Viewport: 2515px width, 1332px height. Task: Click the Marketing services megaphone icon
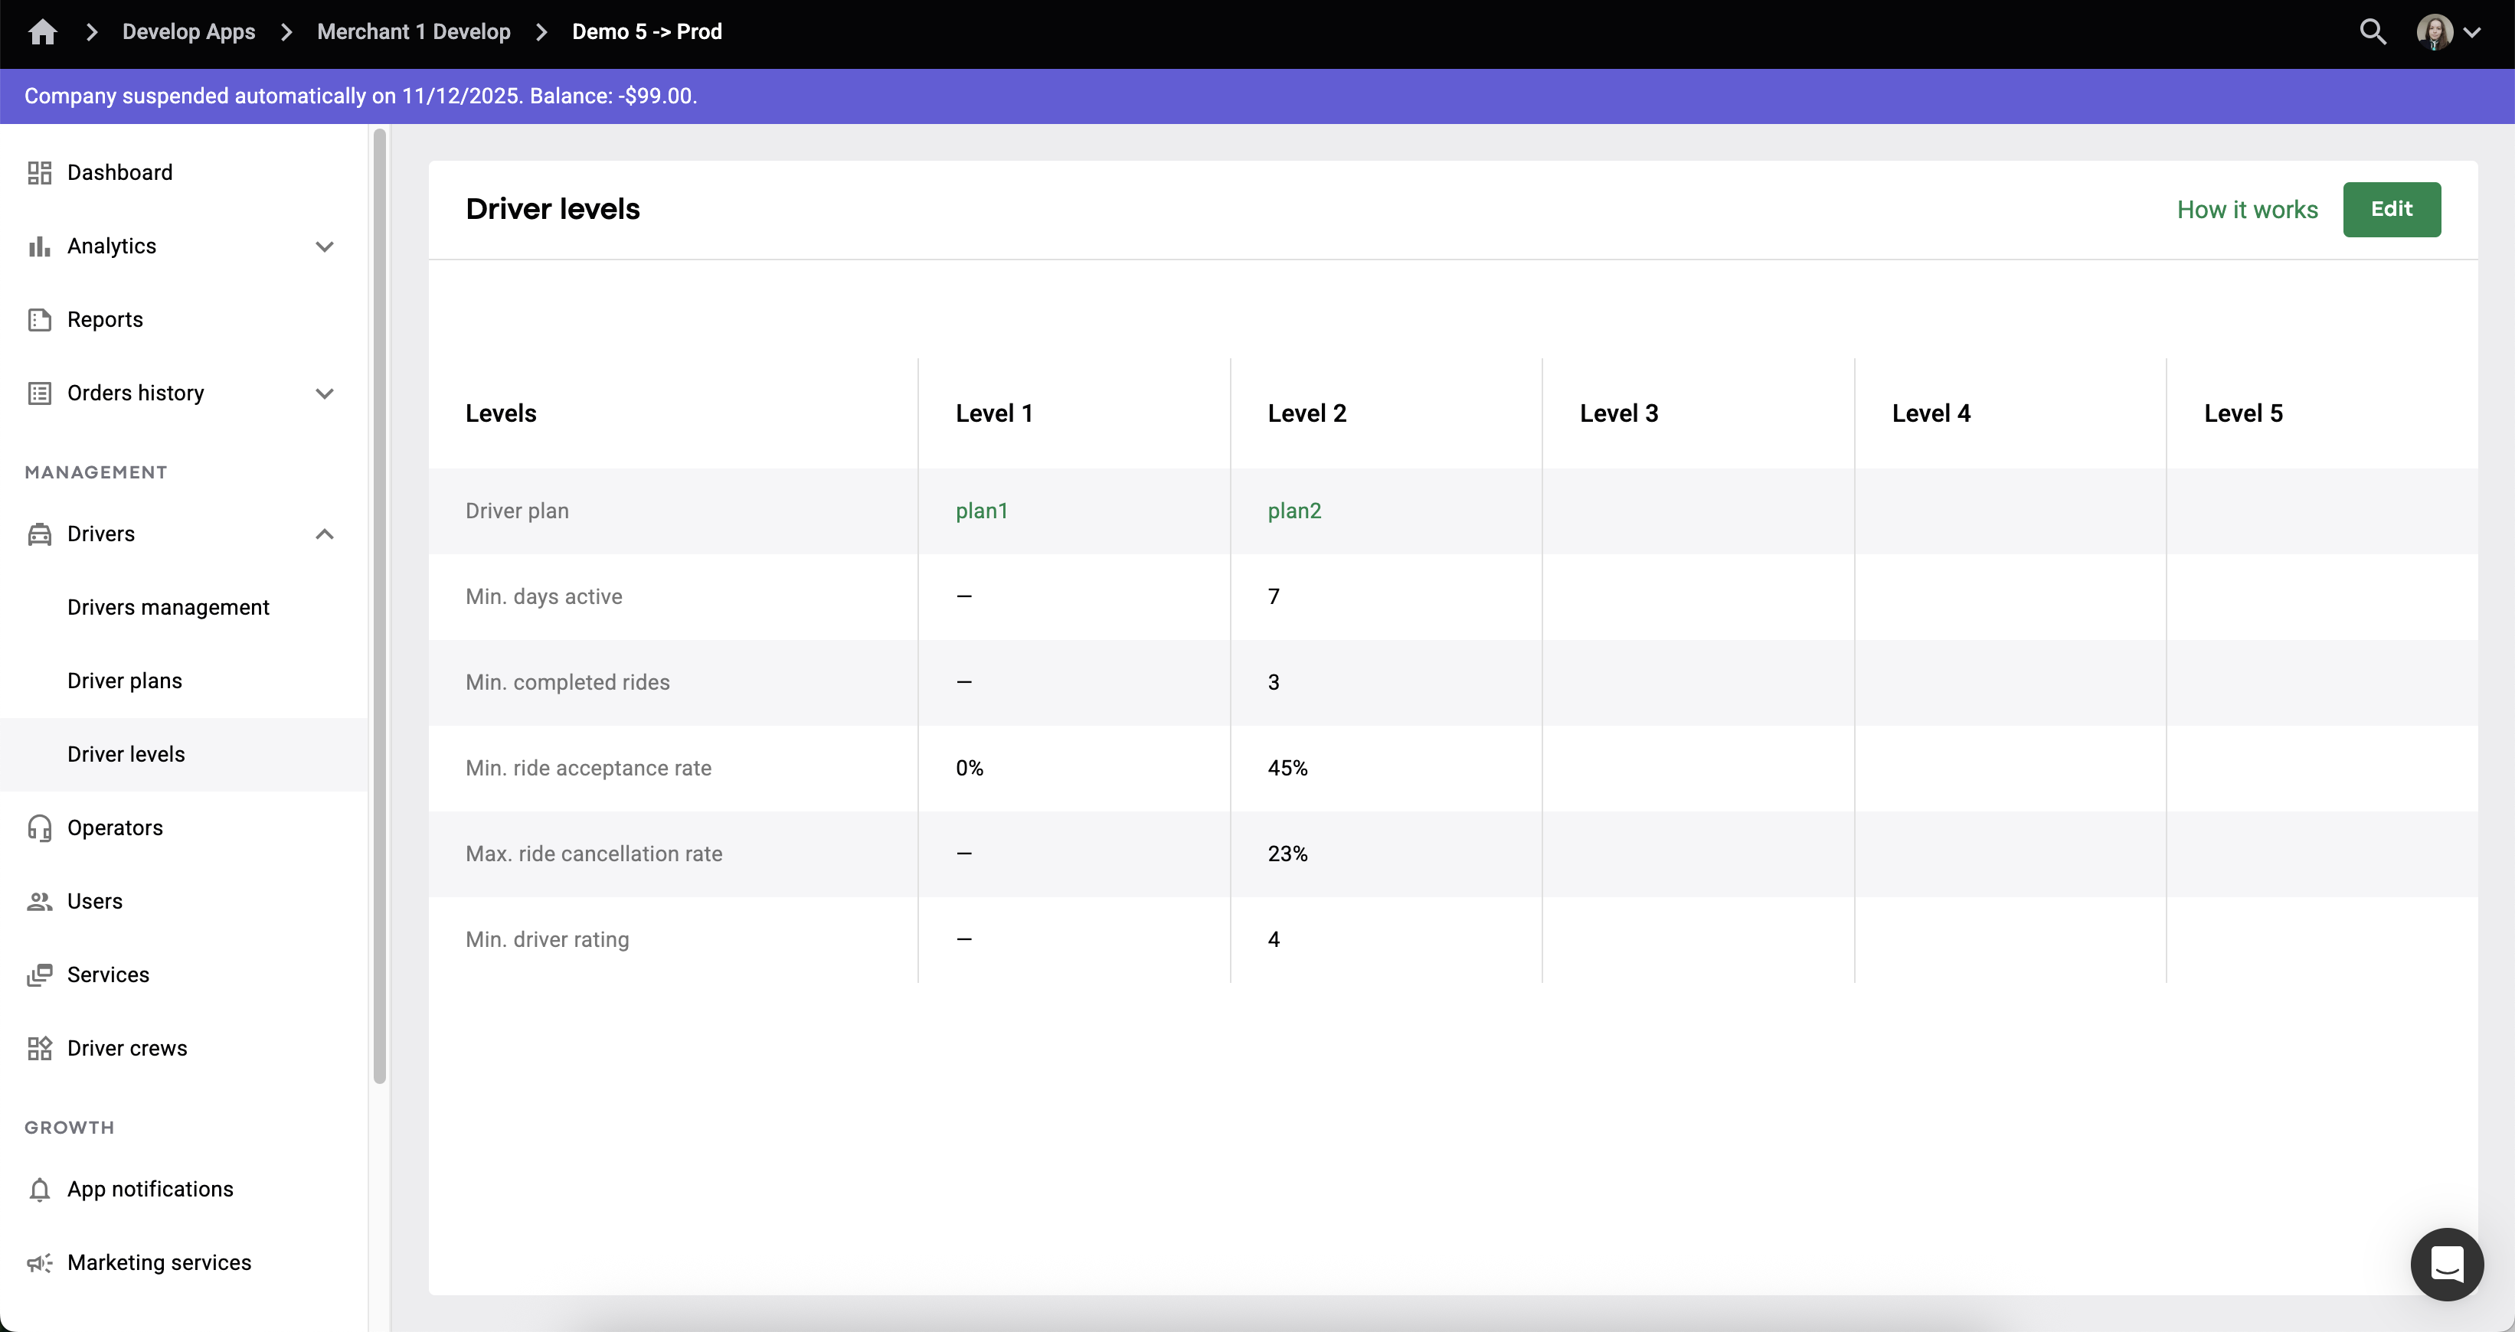(39, 1262)
